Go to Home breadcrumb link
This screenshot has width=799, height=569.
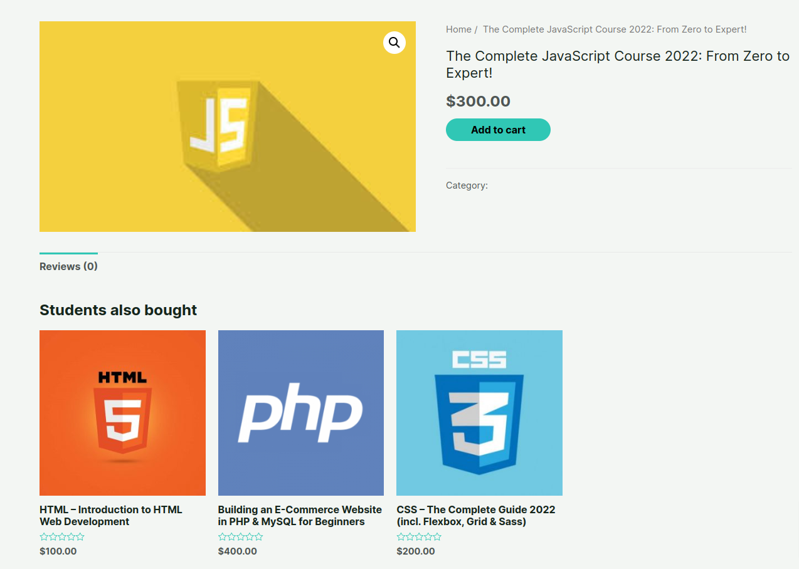[x=458, y=29]
